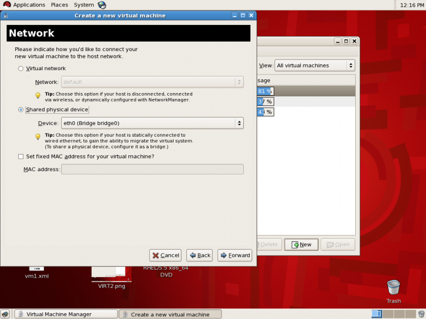Click the Shared physical device tip lightbulb
The width and height of the screenshot is (426, 319).
click(38, 137)
